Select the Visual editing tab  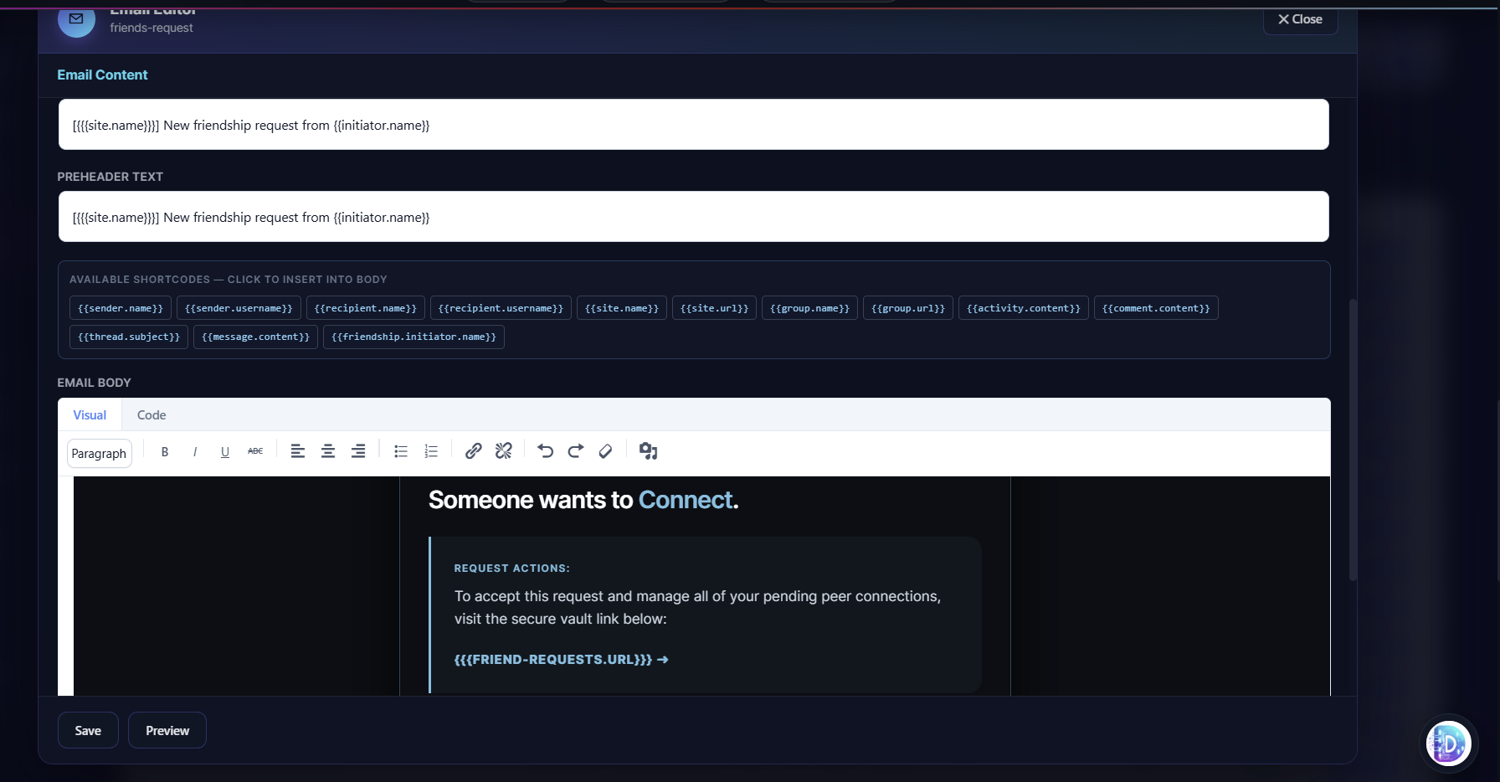pos(89,414)
